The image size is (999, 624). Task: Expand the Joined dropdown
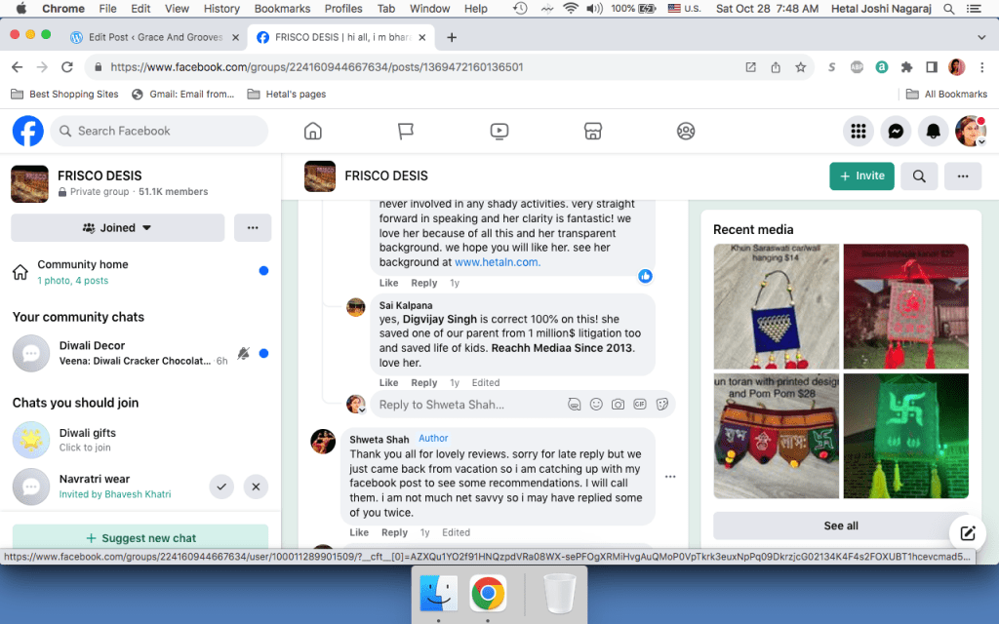118,227
